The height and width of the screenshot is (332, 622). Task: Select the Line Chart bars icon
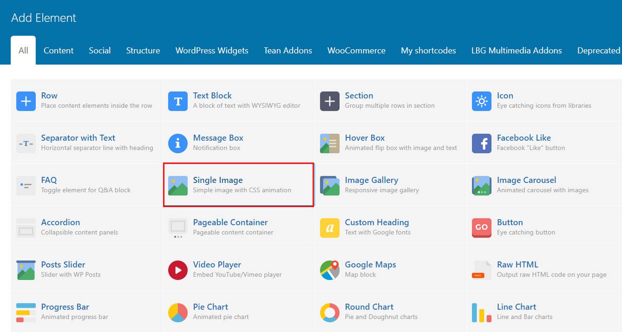click(x=481, y=312)
